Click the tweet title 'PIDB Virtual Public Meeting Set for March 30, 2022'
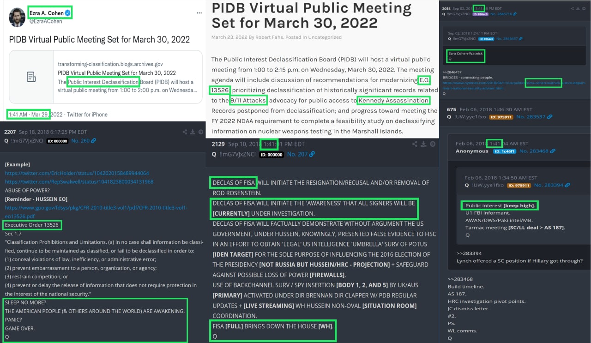Screen dimensions: 591x343 click(99, 39)
